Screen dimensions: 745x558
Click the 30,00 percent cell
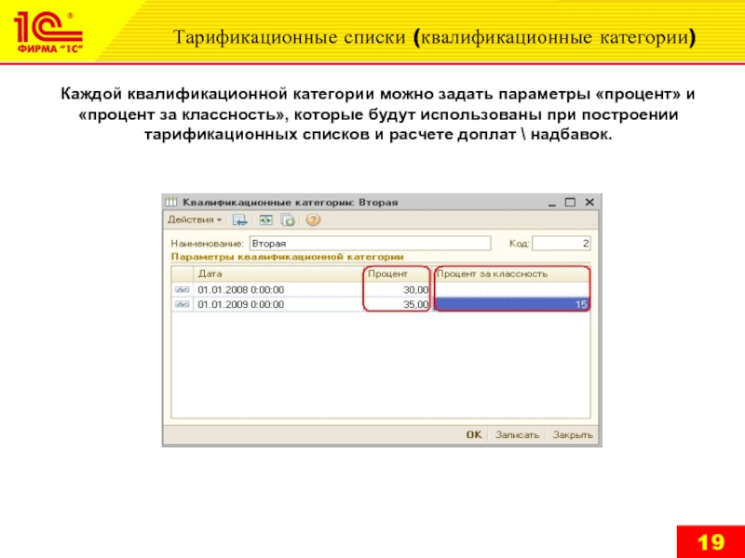pos(399,289)
